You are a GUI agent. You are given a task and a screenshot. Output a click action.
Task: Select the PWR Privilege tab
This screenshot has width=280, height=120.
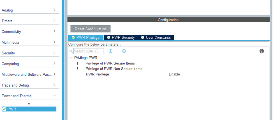coord(86,38)
